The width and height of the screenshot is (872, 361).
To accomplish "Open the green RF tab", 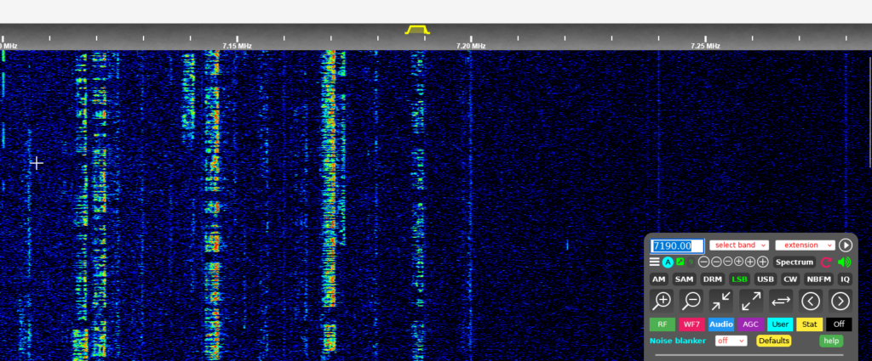I will click(x=663, y=324).
